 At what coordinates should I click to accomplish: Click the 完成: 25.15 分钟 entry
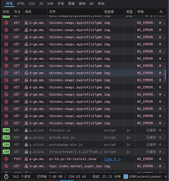click(106, 177)
